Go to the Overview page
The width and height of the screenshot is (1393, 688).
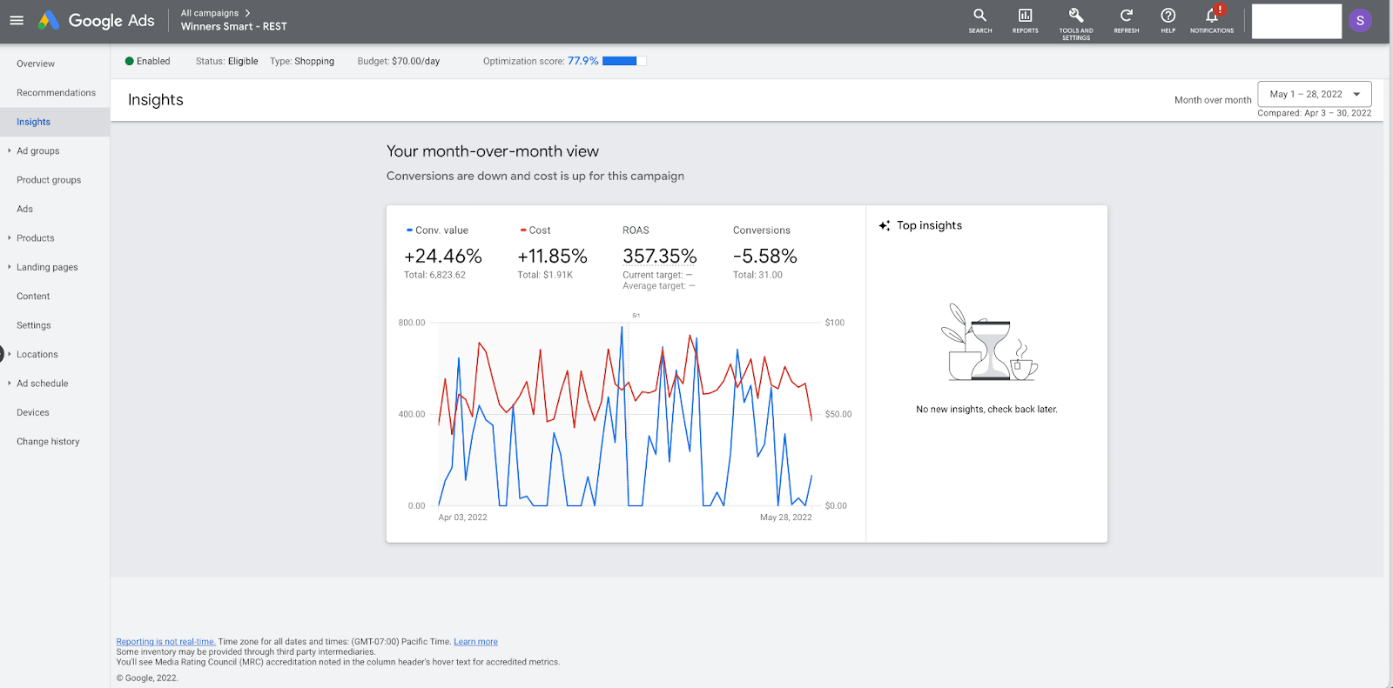(36, 63)
